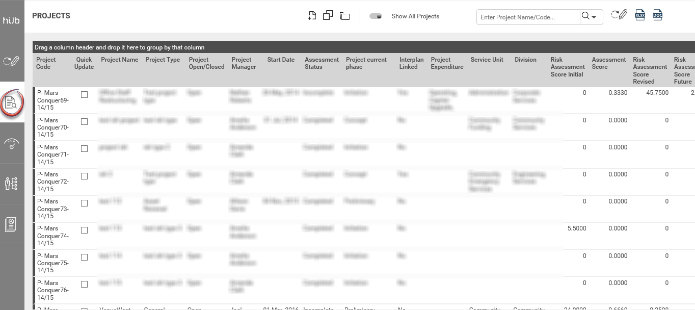Select project code P- Mars Conquer70-14/15
695x310 pixels.
[52, 127]
